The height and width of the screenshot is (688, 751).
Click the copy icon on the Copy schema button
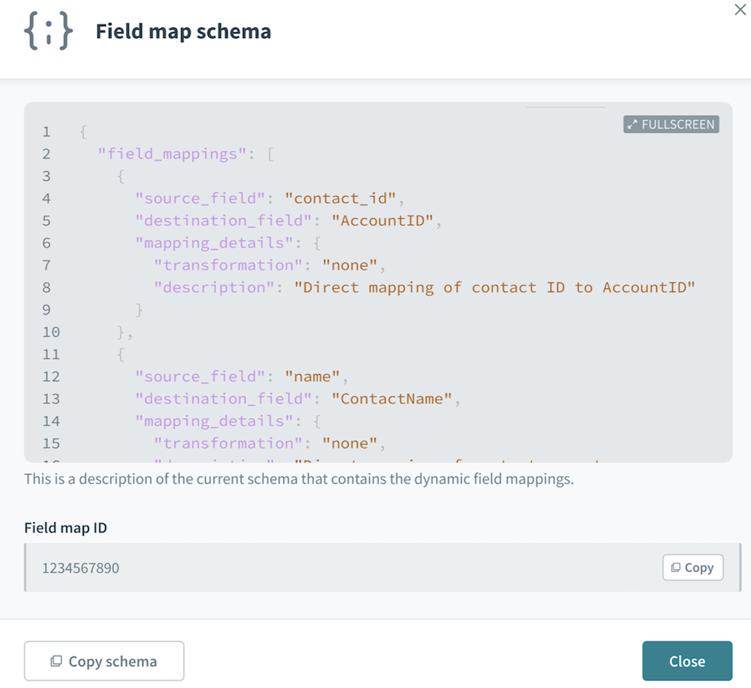[58, 660]
